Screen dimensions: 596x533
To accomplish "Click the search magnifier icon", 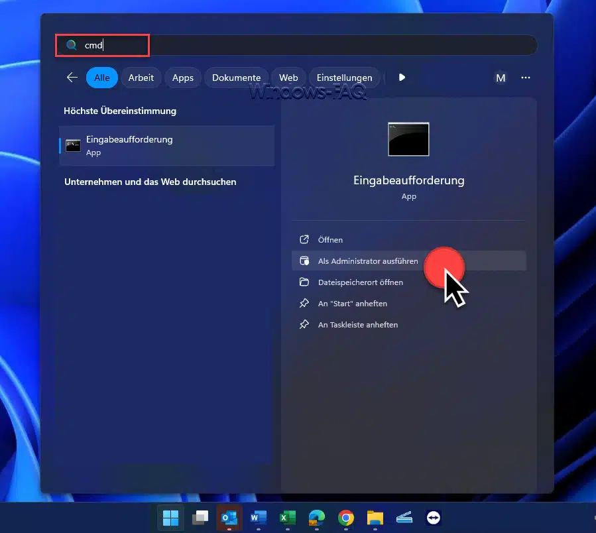I will tap(71, 45).
